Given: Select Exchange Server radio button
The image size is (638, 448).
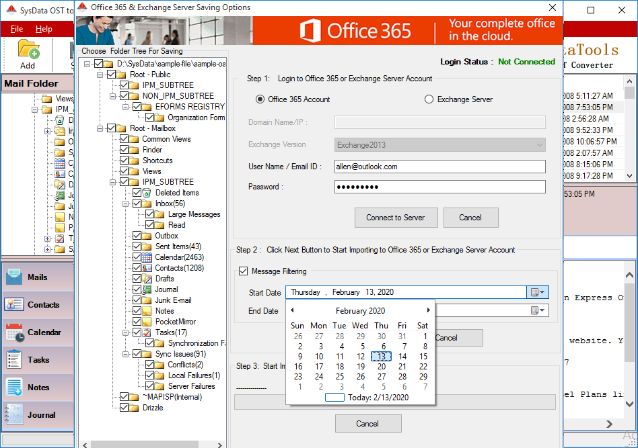Looking at the screenshot, I should tap(429, 99).
